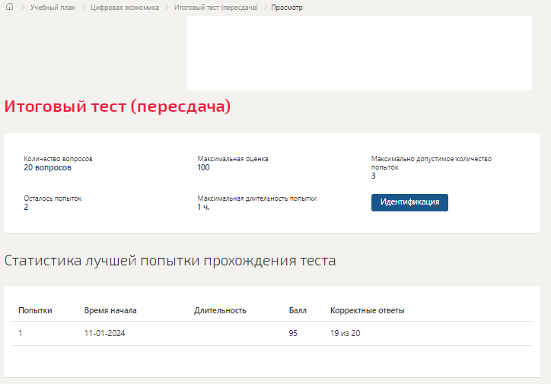Select the score cell 95
This screenshot has height=384, width=551.
click(293, 333)
